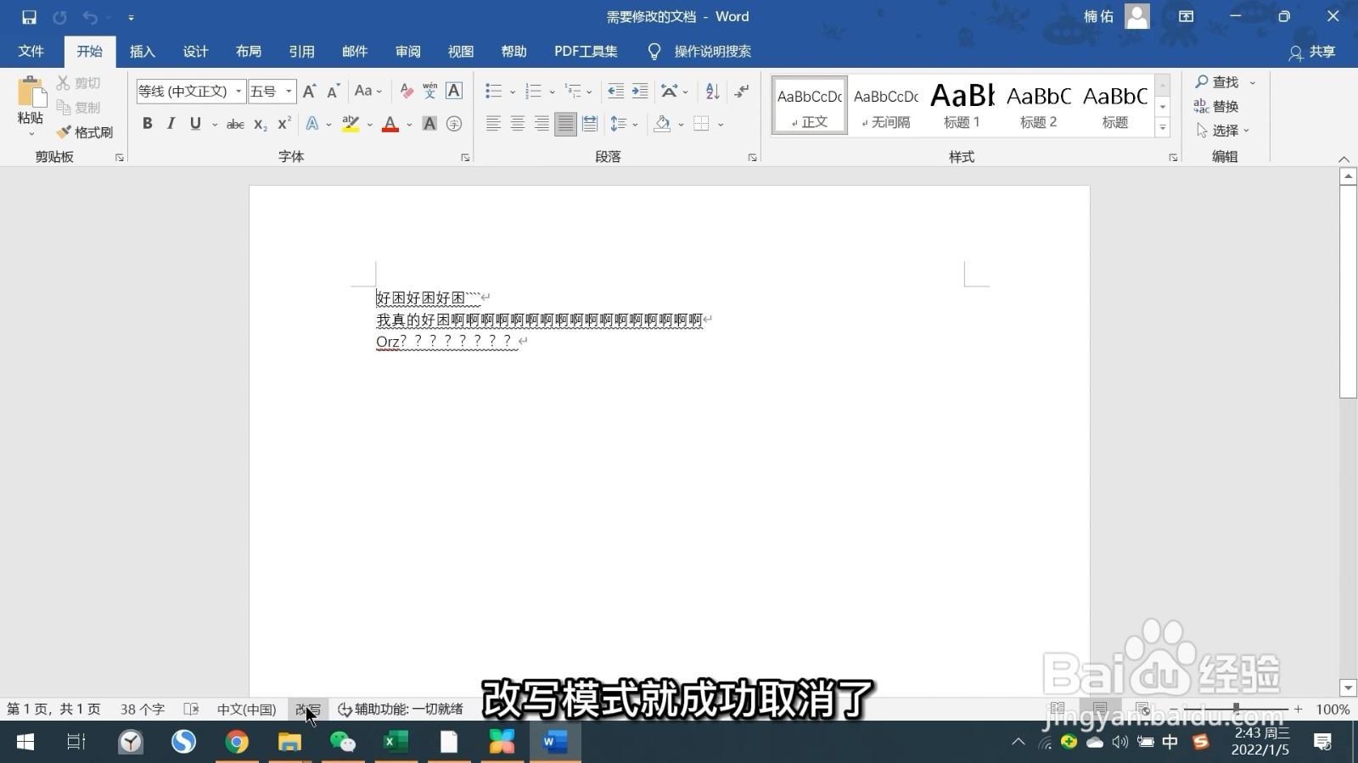Viewport: 1358px width, 763px height.
Task: Toggle subscript formatting
Action: pyautogui.click(x=261, y=124)
